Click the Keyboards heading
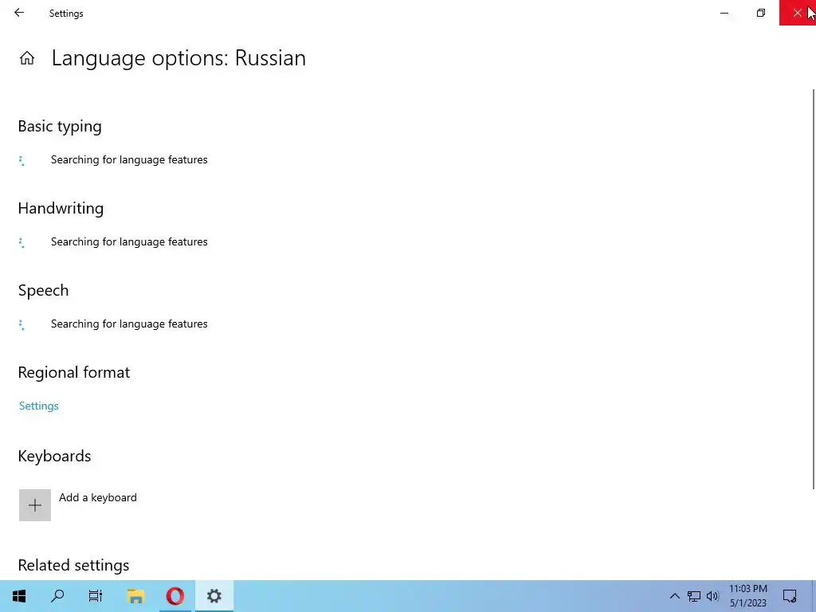 55,457
